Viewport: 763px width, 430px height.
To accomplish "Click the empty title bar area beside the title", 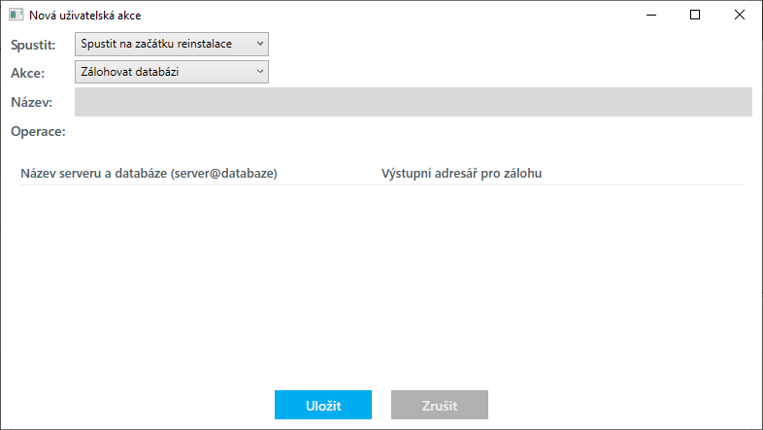I will pos(388,16).
